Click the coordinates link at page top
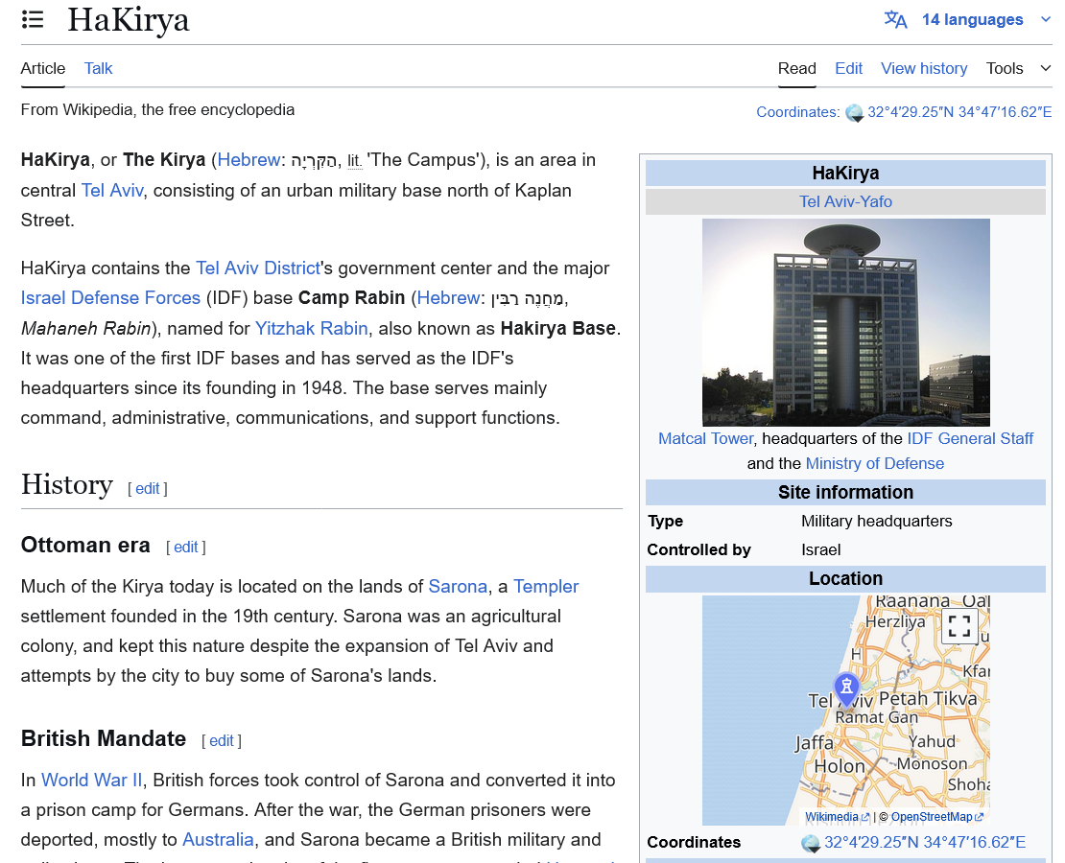This screenshot has height=863, width=1065. 959,112
